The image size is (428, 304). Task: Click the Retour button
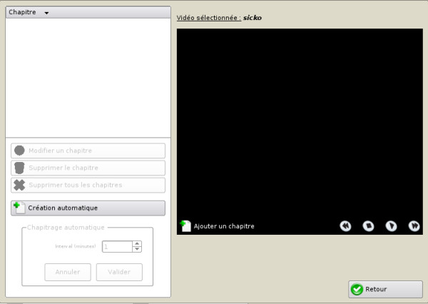pyautogui.click(x=385, y=289)
